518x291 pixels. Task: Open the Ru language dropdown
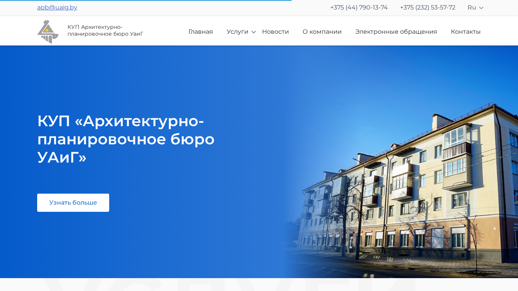tap(475, 8)
